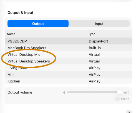Select Mini AirPlay device

coord(69,74)
